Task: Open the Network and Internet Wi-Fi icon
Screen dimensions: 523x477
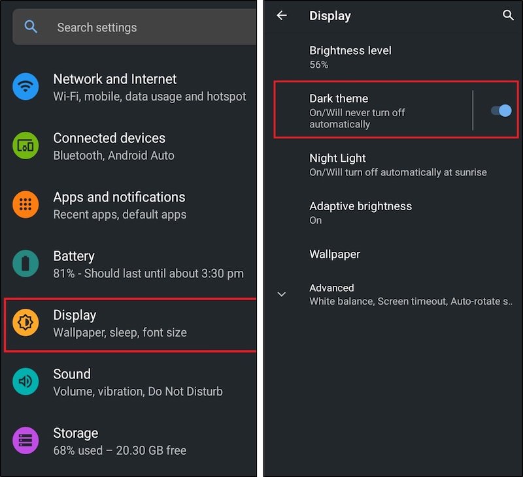Action: [x=25, y=87]
